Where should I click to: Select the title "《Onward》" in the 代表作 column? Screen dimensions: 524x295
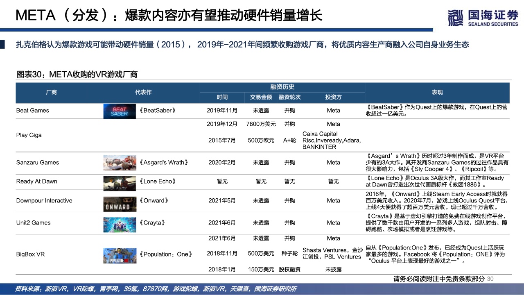click(154, 201)
